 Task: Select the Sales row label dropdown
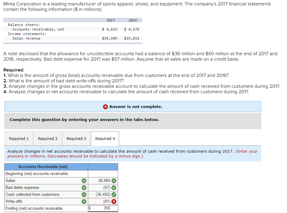[x=46, y=181]
